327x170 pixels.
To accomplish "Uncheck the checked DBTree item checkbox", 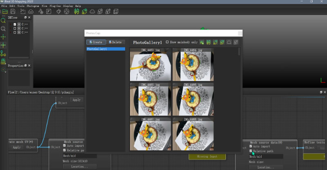I will point(15,24).
